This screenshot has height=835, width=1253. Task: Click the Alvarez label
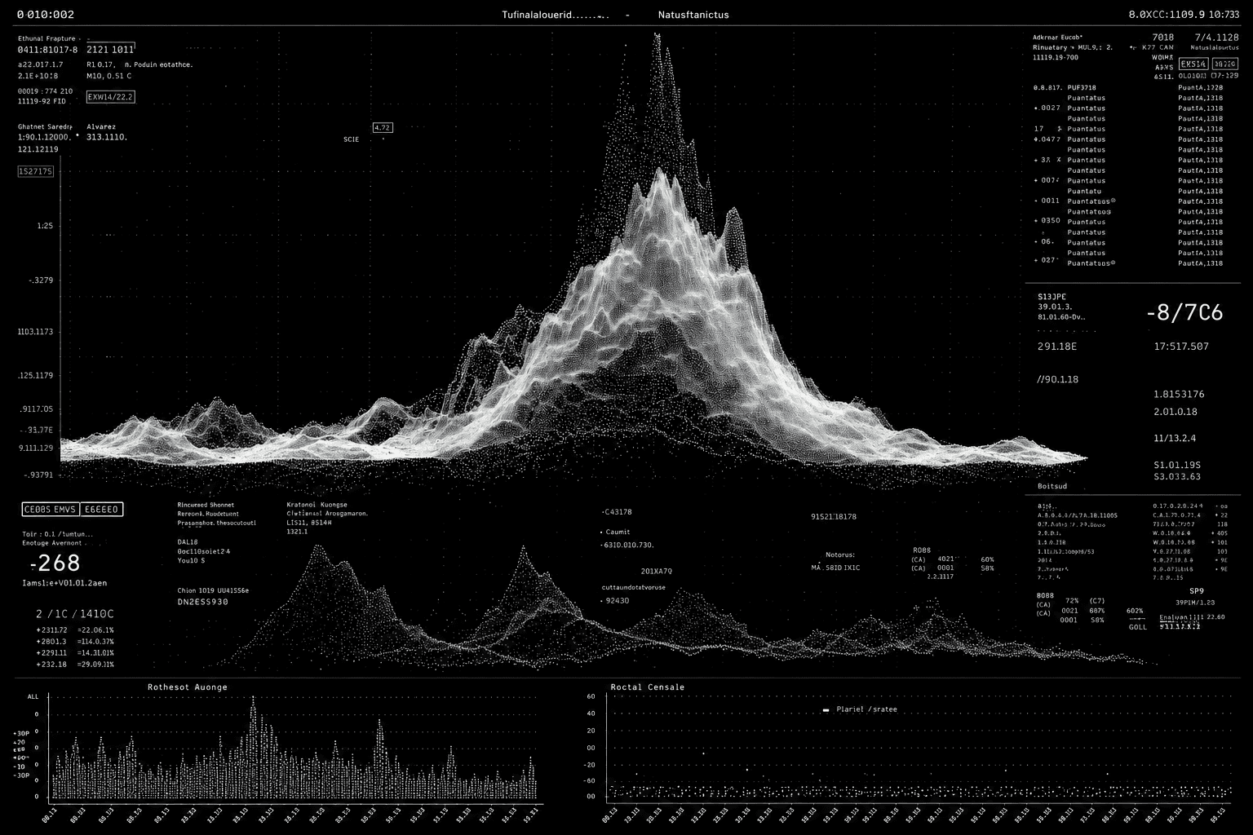tap(101, 126)
